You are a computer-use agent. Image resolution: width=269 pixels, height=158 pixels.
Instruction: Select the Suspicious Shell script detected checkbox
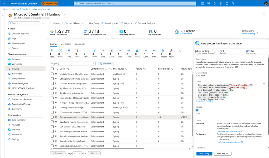pos(52,141)
